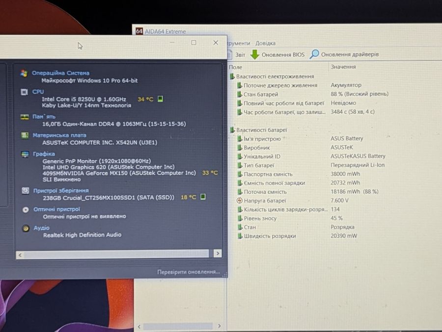442x332 pixels.
Task: Click the Windows flag icon for Операційна Система
Action: coord(24,73)
